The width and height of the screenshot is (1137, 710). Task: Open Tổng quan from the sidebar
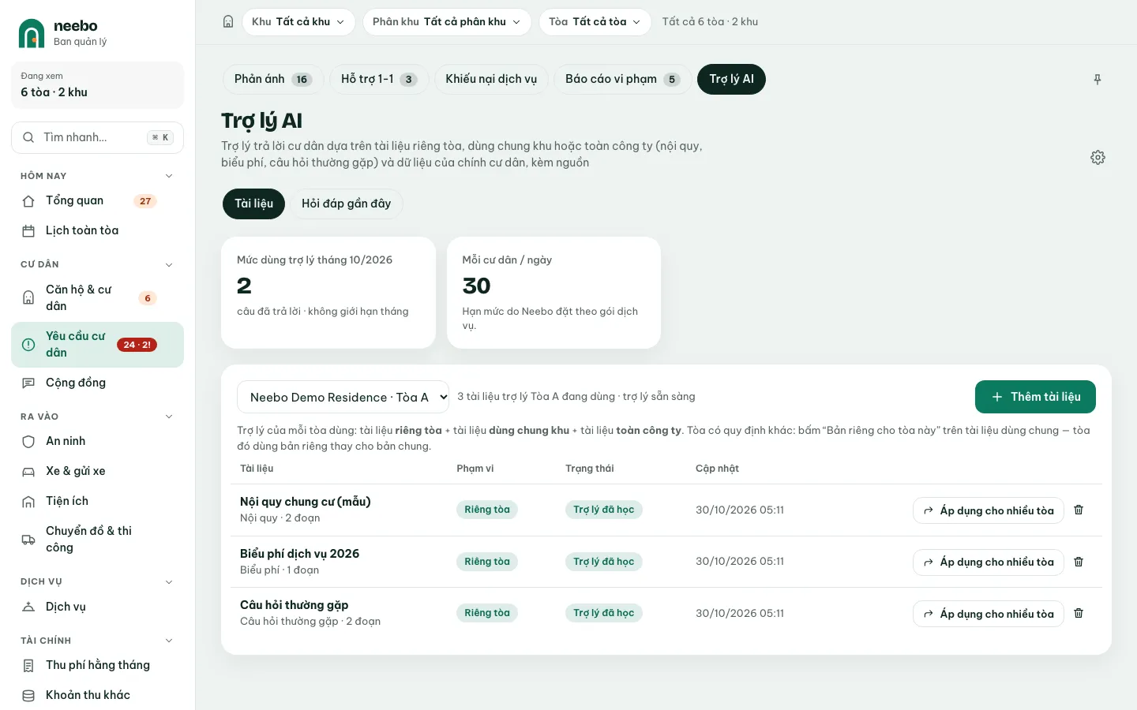[97, 201]
